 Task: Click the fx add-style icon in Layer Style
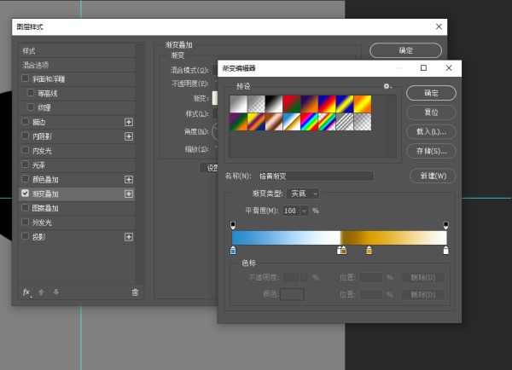(x=26, y=292)
